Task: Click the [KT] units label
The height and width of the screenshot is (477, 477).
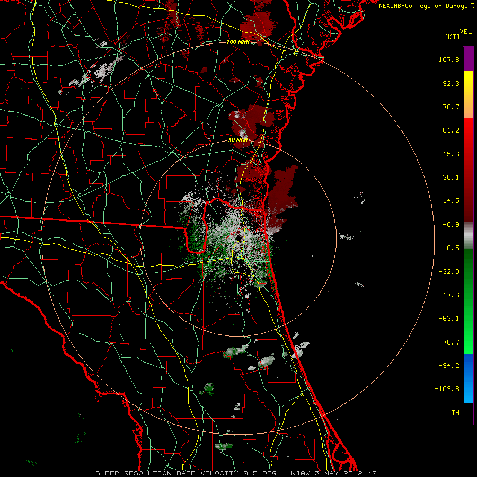Action: coord(452,37)
